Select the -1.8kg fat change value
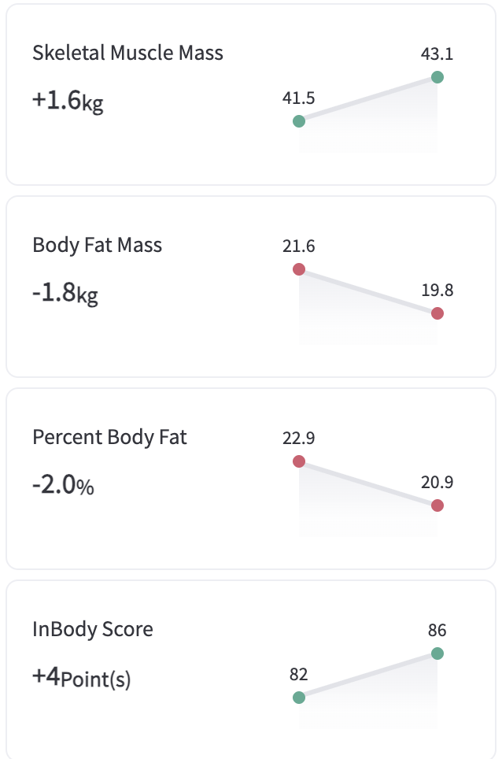502x759 pixels. click(x=65, y=293)
